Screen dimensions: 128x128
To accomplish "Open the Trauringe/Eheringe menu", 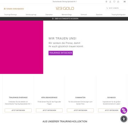I will (10, 15).
